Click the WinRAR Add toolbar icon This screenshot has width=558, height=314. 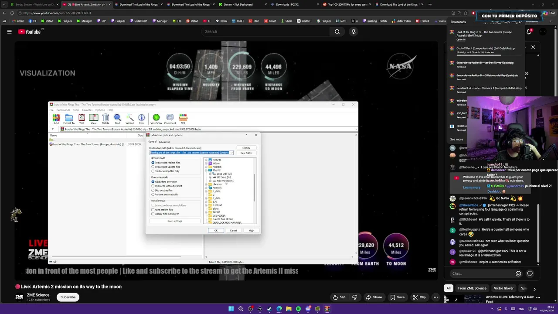(x=56, y=119)
